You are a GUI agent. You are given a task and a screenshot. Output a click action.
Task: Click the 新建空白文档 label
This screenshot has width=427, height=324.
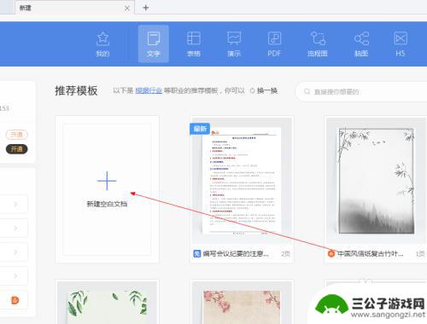click(107, 204)
